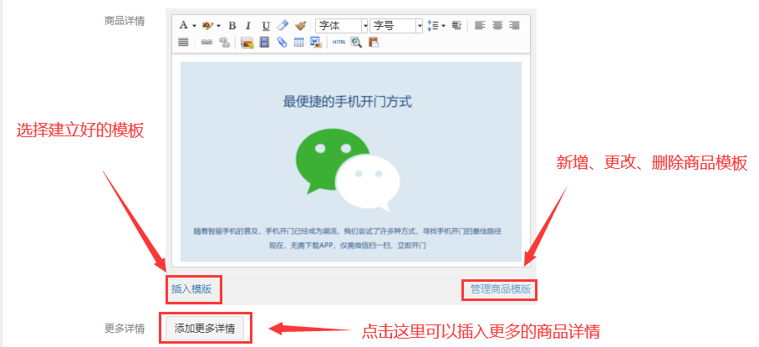Click the 添加更多详情 button

tap(205, 329)
